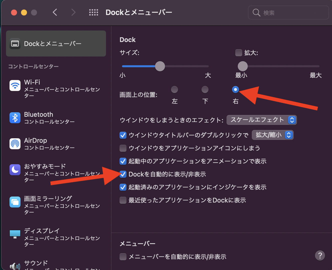Enable the 拡大 magnification checkbox
Image resolution: width=332 pixels, height=270 pixels.
coord(239,53)
